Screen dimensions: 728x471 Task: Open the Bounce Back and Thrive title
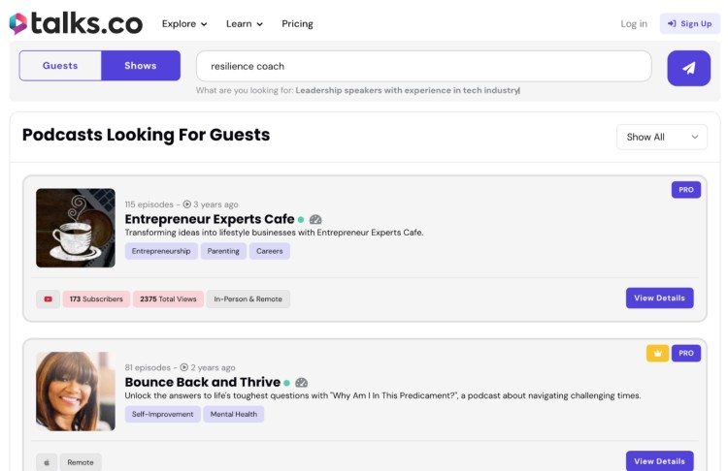[203, 382]
